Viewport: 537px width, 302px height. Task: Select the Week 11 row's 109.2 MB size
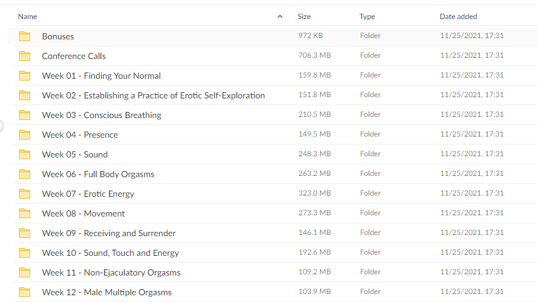pyautogui.click(x=314, y=272)
